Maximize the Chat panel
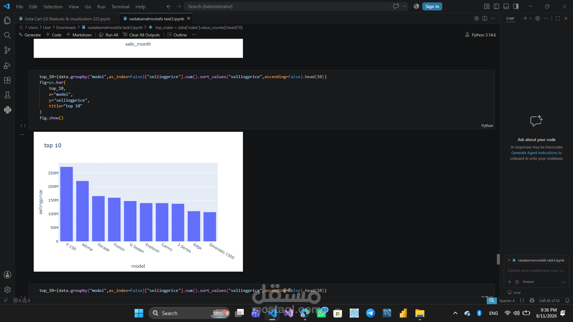 tap(558, 18)
